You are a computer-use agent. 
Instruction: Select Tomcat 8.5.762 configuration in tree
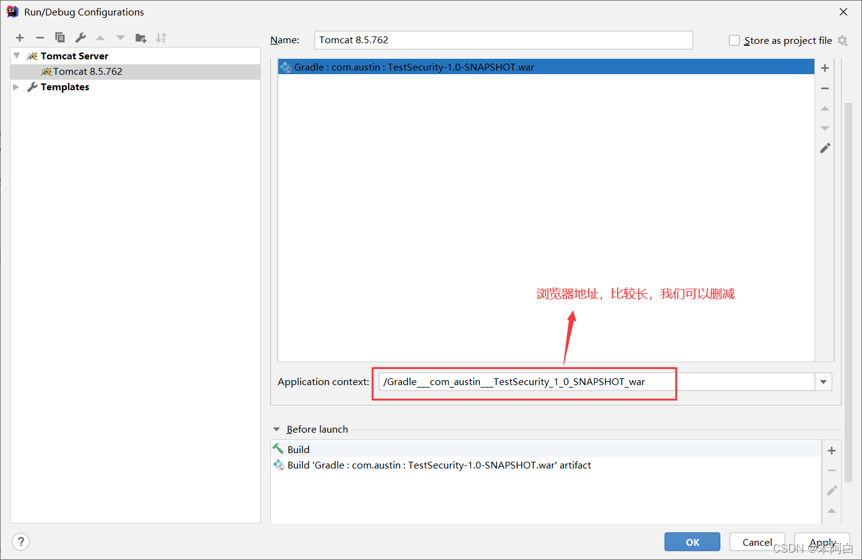(x=135, y=72)
